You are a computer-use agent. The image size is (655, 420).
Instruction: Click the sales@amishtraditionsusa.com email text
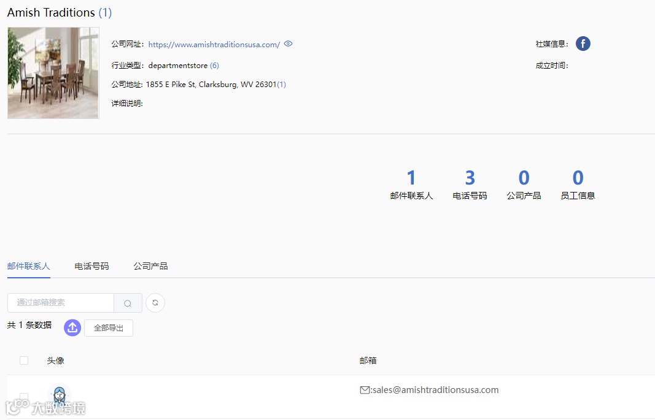tap(435, 390)
